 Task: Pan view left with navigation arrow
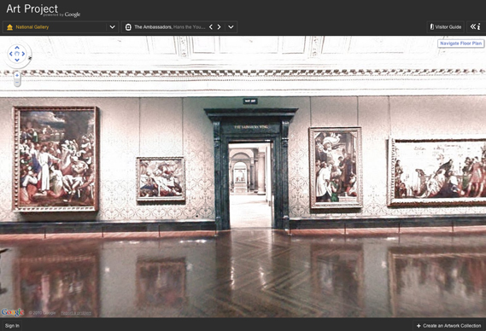(11, 54)
